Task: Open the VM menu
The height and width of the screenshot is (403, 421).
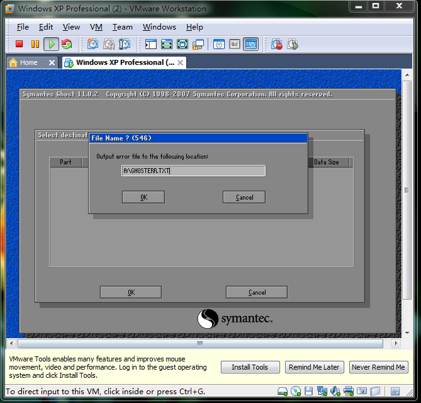Action: click(x=96, y=27)
